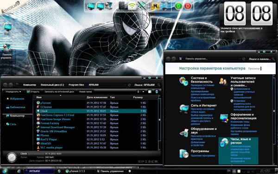Click the Oracle VM VirtualBox shortcut icon
This screenshot has width=278, height=174.
tap(38, 131)
